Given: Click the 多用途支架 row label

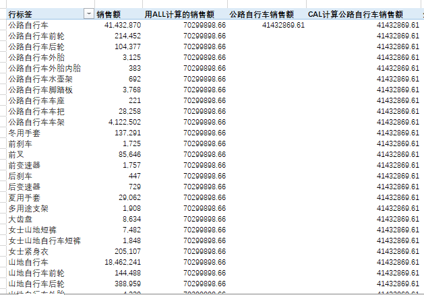Looking at the screenshot, I should [28, 209].
